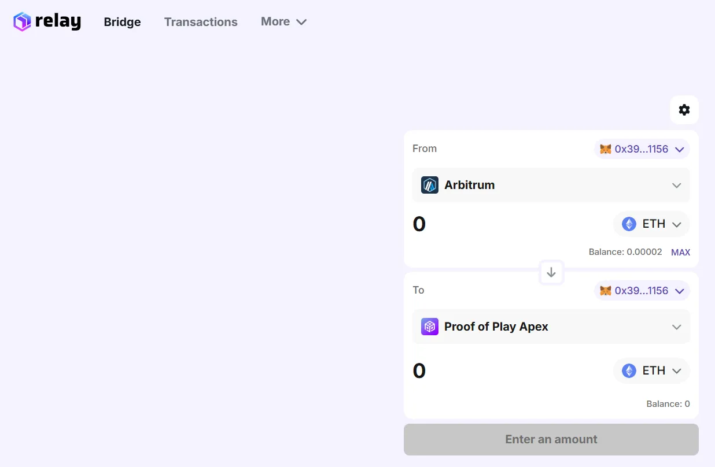Click the Arbitrum network icon
The image size is (715, 467).
[430, 185]
